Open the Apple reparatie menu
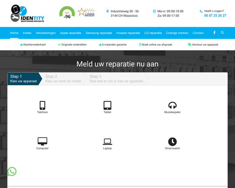Image resolution: width=235 pixels, height=188 pixels. pos(70,33)
